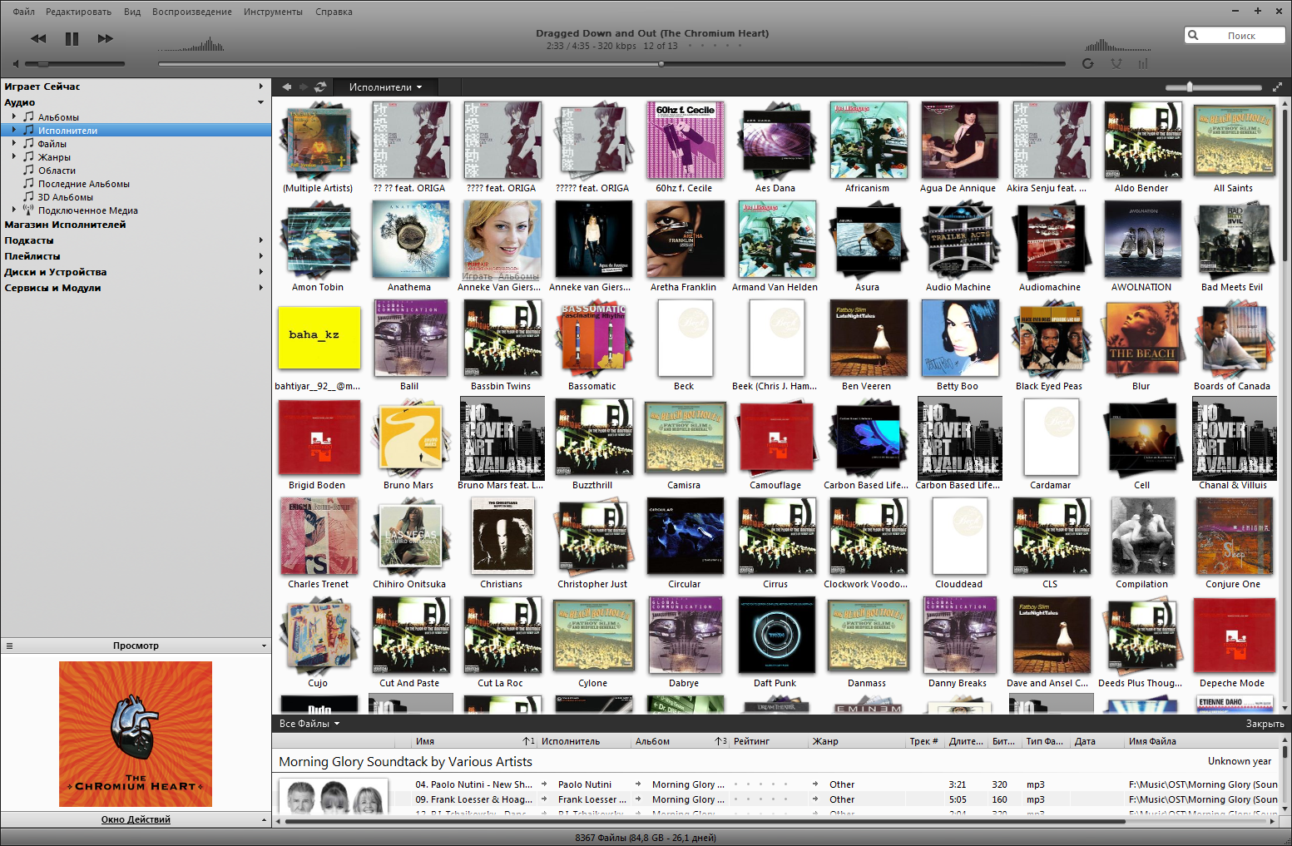Screen dimensions: 1292x846
Task: Click the forward navigation arrow
Action: 303,87
